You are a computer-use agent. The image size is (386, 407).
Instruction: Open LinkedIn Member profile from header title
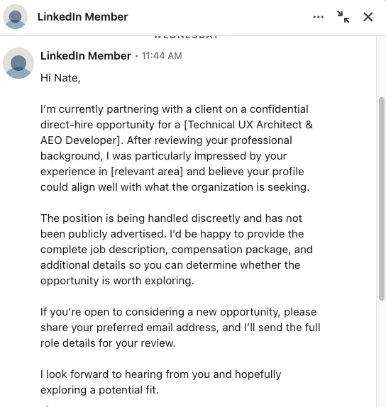[82, 17]
